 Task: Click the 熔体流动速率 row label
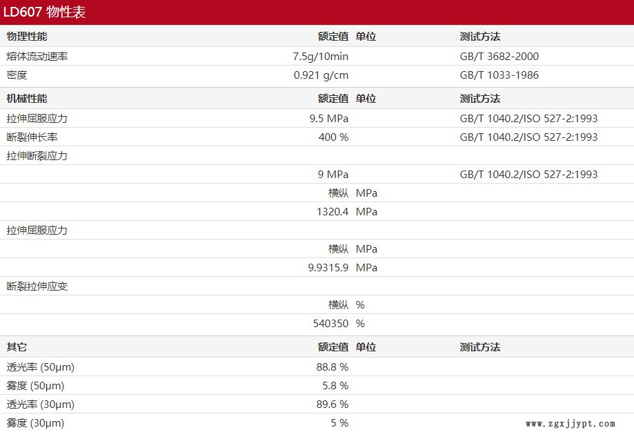(37, 57)
